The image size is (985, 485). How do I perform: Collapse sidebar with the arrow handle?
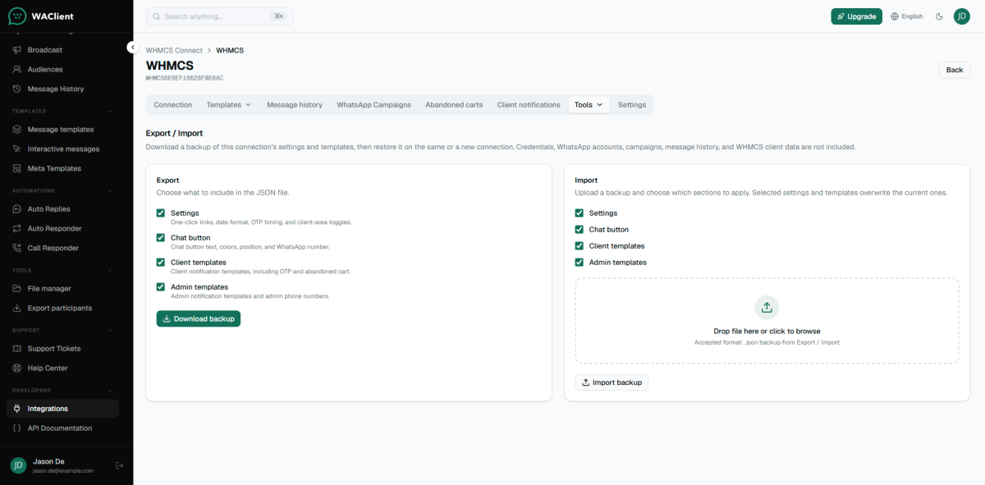click(131, 48)
